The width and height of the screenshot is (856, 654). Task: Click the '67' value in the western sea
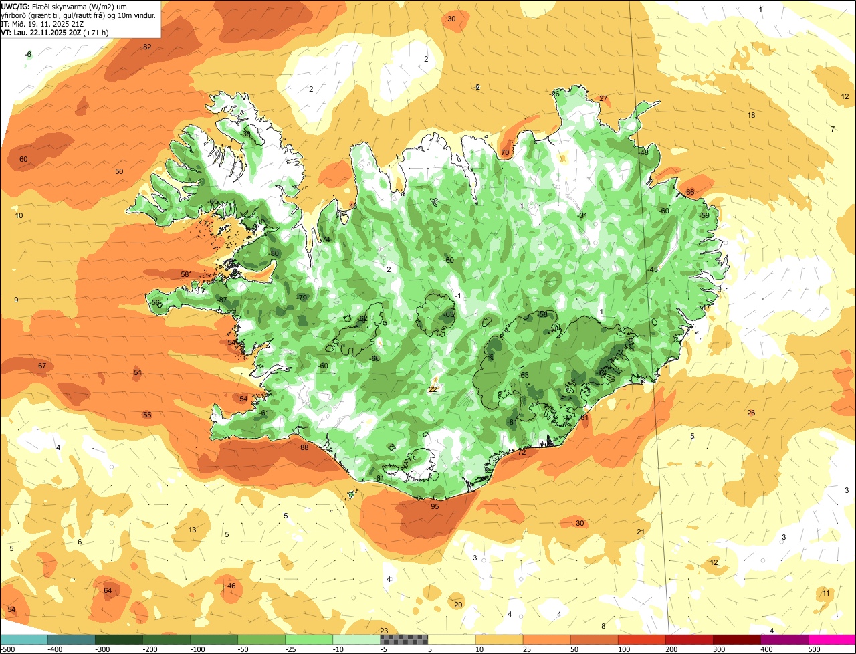click(x=42, y=366)
